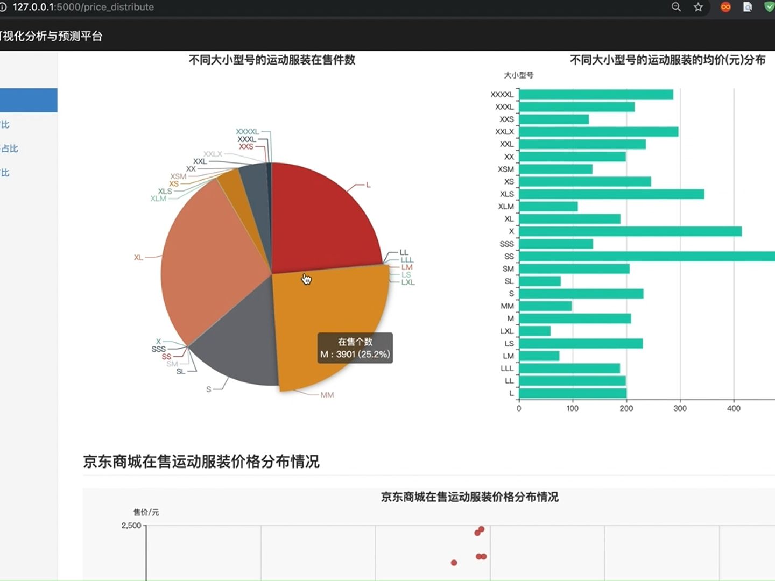Click the platform title 视化分析与预测平台
This screenshot has height=581, width=775.
(x=51, y=36)
